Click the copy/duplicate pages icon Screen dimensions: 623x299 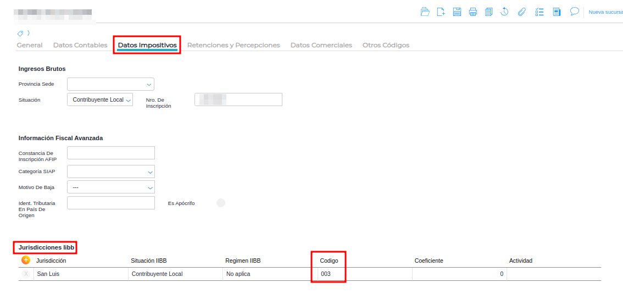tap(489, 12)
